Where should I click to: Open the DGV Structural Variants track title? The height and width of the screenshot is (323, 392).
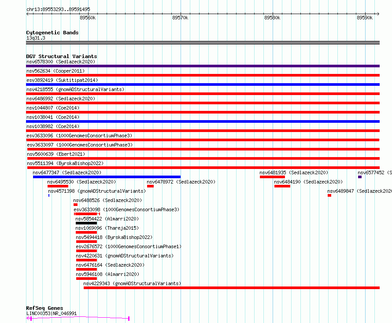coord(62,56)
